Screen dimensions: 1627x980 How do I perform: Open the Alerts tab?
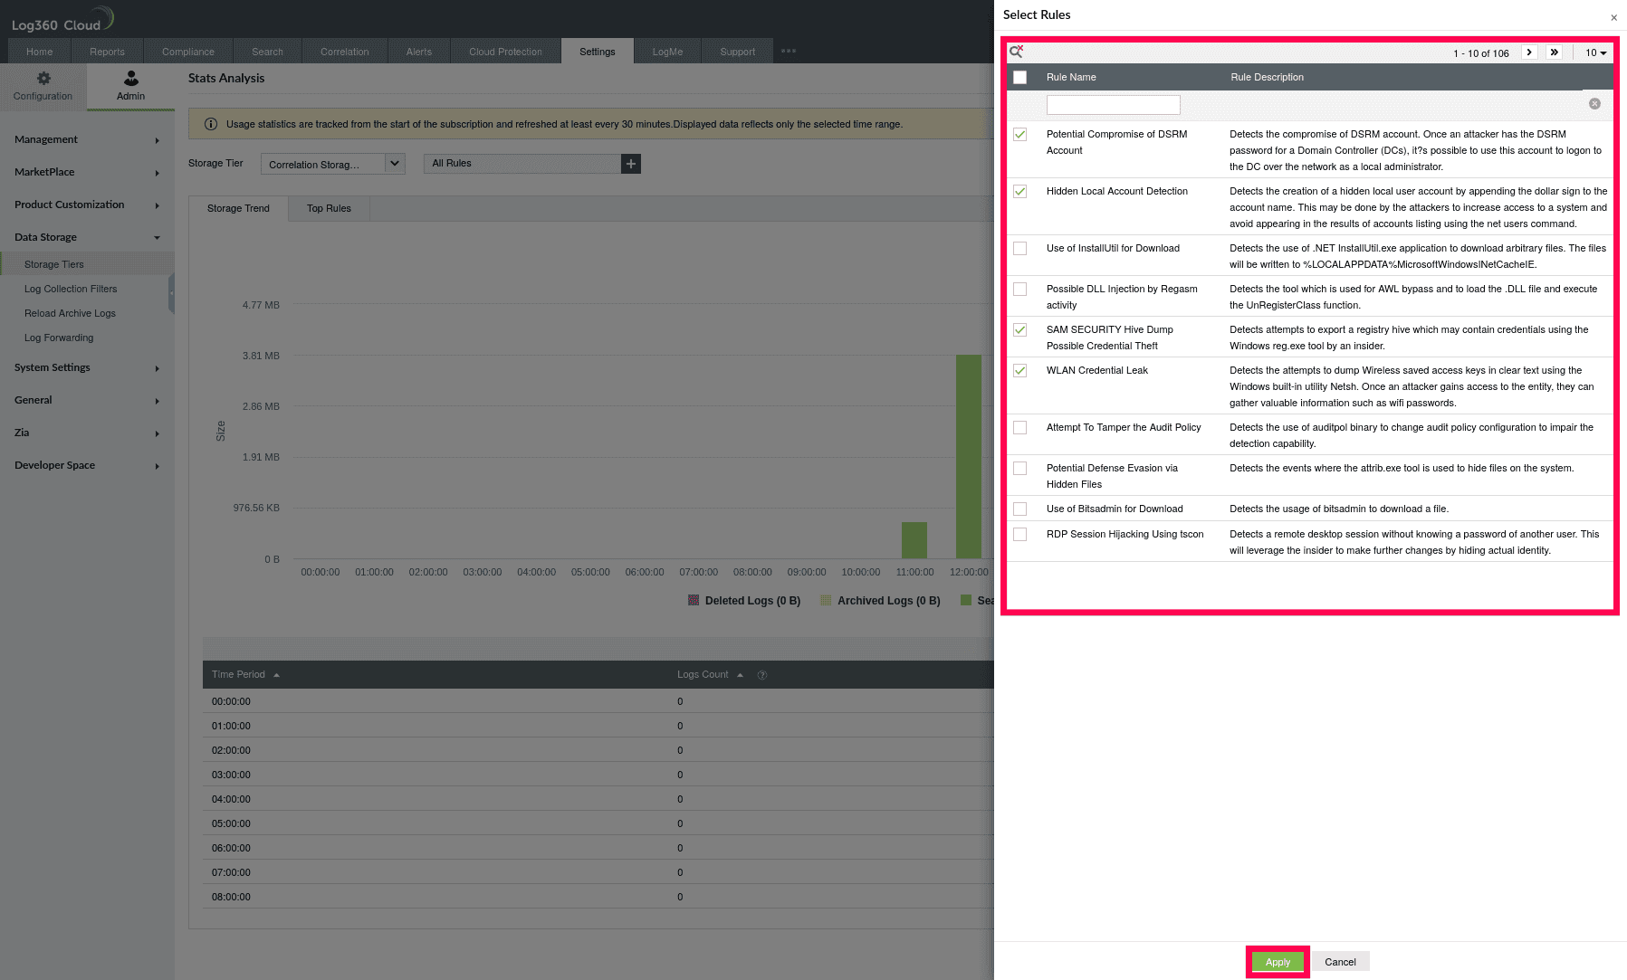tap(419, 52)
